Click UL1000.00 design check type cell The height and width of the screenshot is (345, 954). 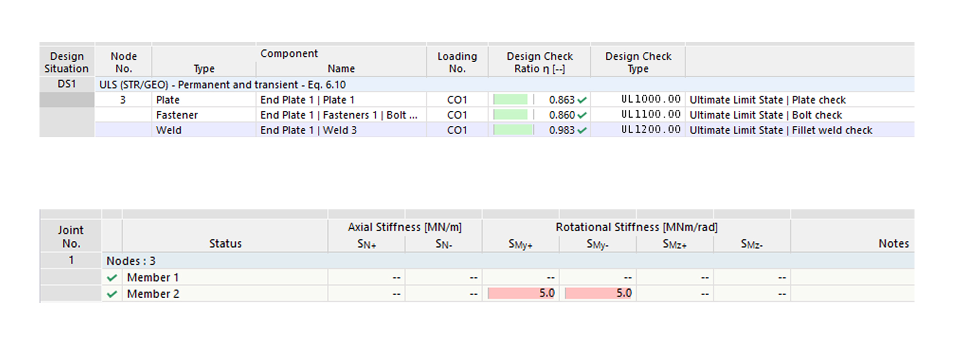click(x=650, y=100)
